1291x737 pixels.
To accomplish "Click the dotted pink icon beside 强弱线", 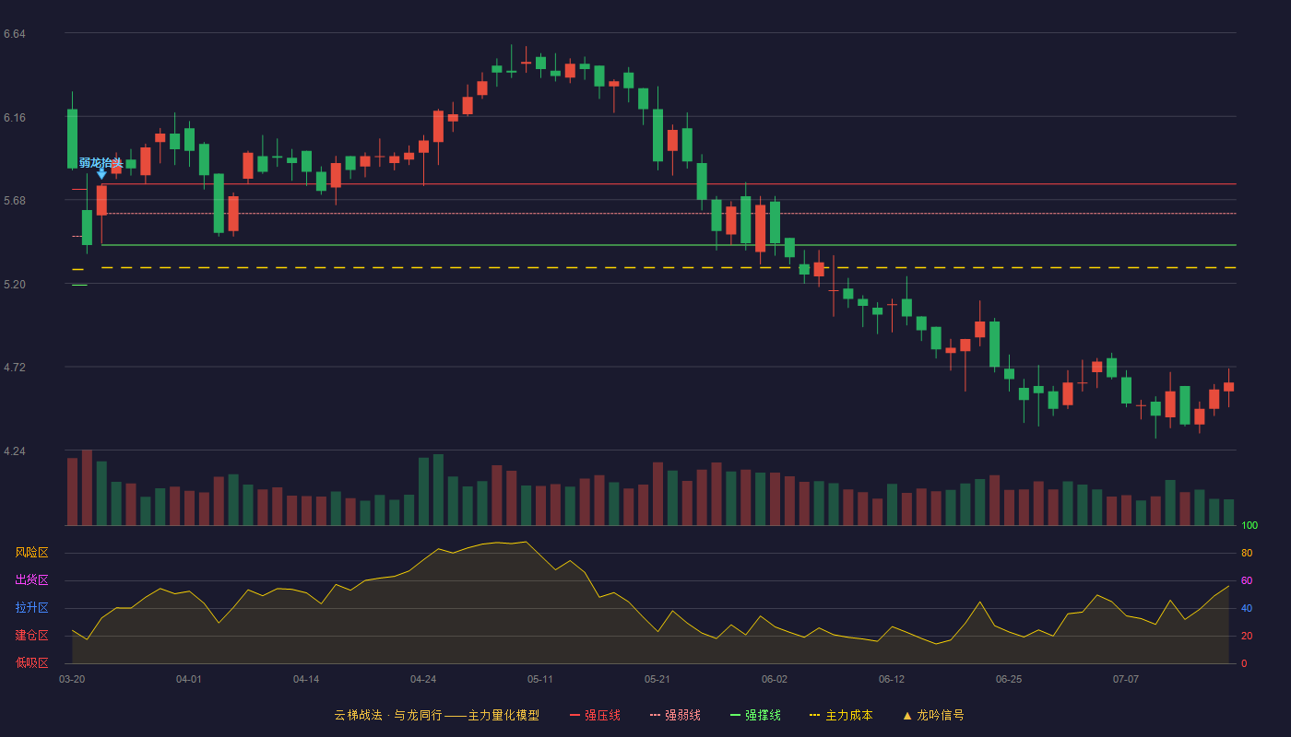I will (x=655, y=715).
